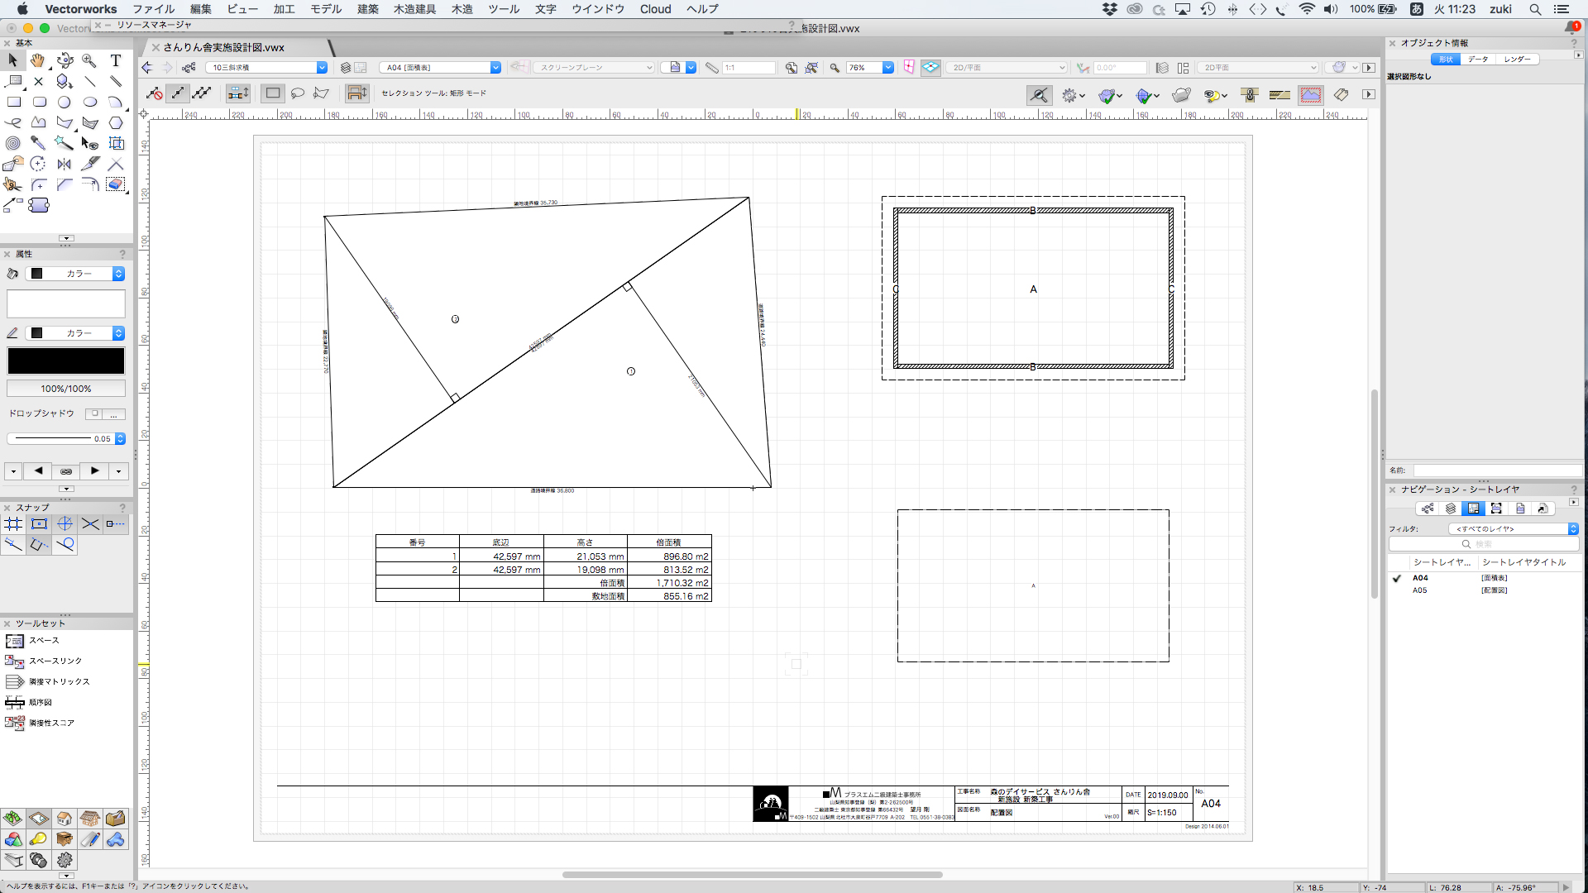Select the Eraser tool
This screenshot has height=893, width=1588.
coord(116,184)
